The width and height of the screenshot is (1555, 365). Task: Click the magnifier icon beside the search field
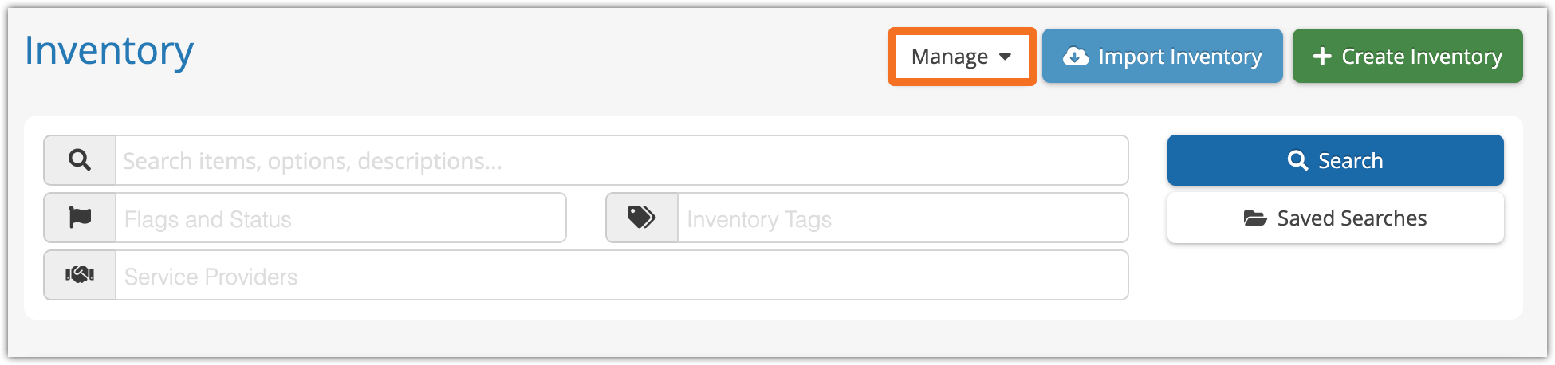coord(80,160)
